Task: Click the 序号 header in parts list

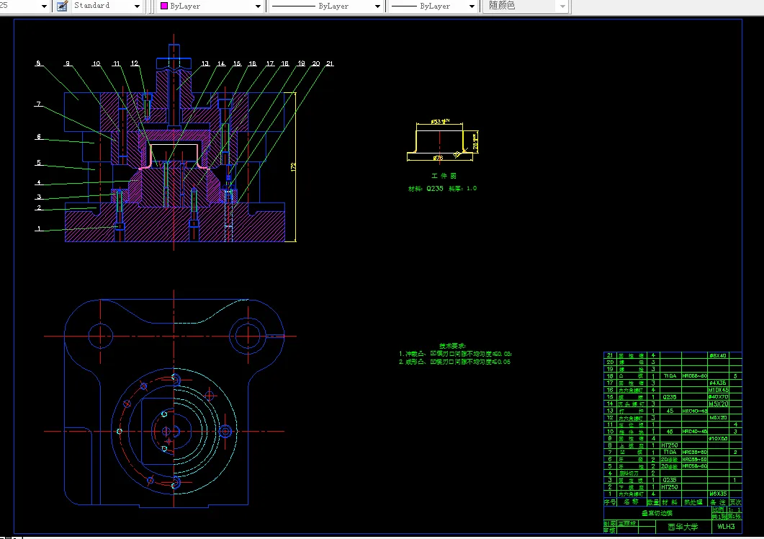Action: 610,502
